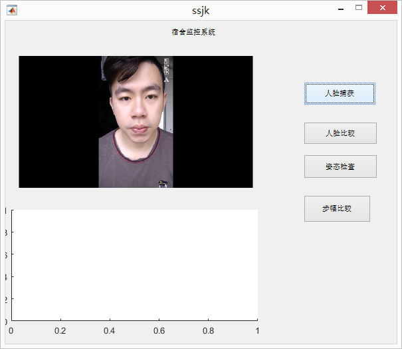Click the 人脸捕获 button
Image resolution: width=402 pixels, height=349 pixels.
click(340, 94)
